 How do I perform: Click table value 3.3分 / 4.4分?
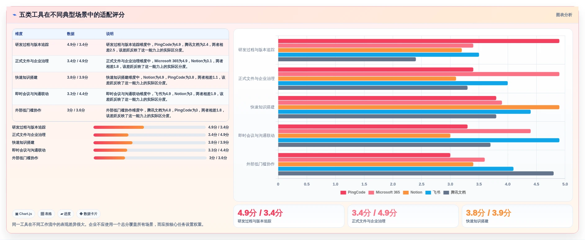click(x=78, y=94)
